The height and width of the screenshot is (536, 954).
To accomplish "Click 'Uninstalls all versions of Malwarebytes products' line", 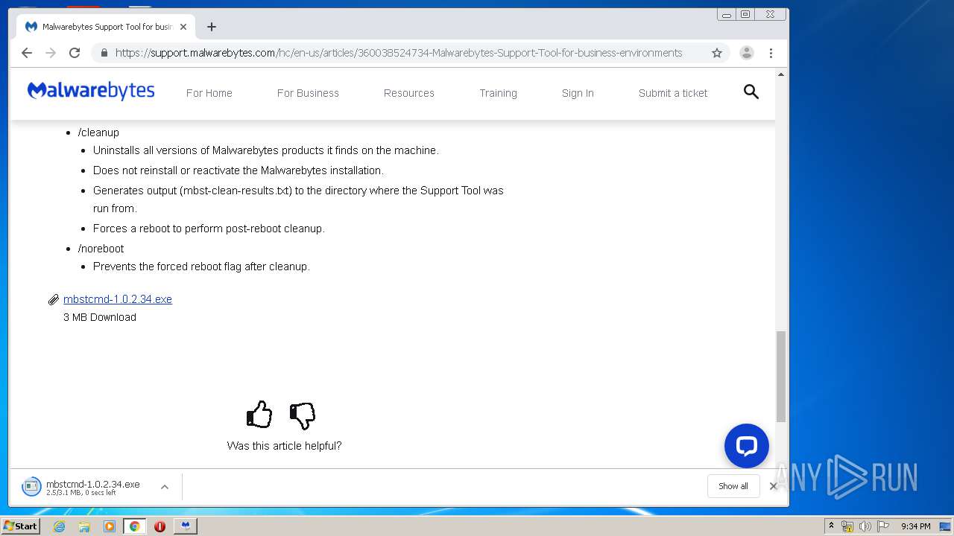I will [x=266, y=150].
